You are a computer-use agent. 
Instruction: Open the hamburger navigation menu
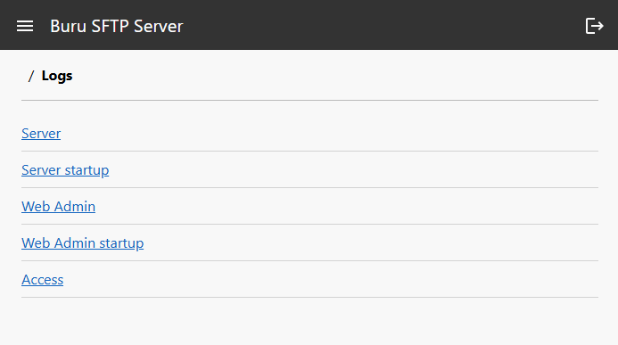point(25,26)
